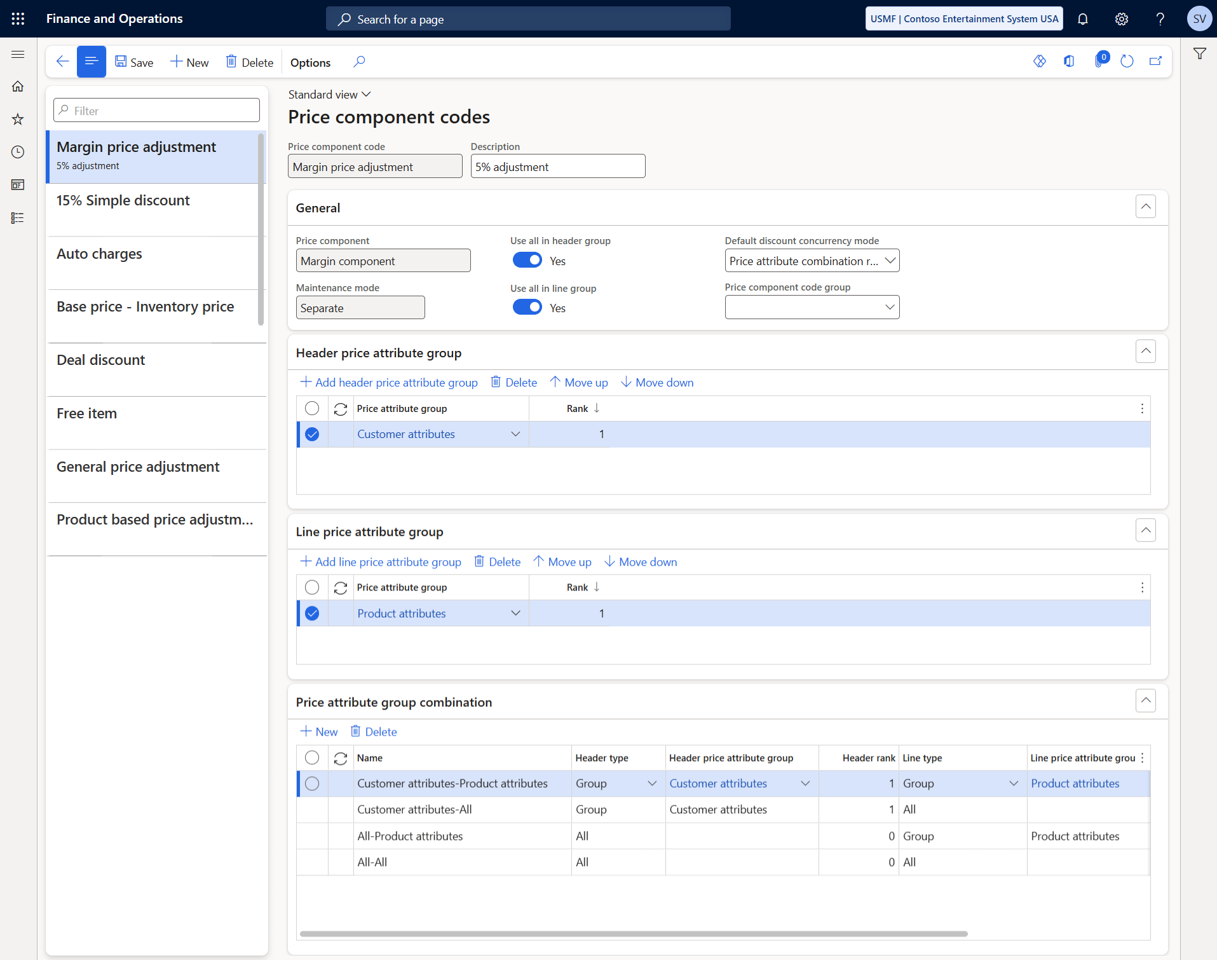This screenshot has height=960, width=1217.
Task: Refresh the page
Action: click(1127, 61)
